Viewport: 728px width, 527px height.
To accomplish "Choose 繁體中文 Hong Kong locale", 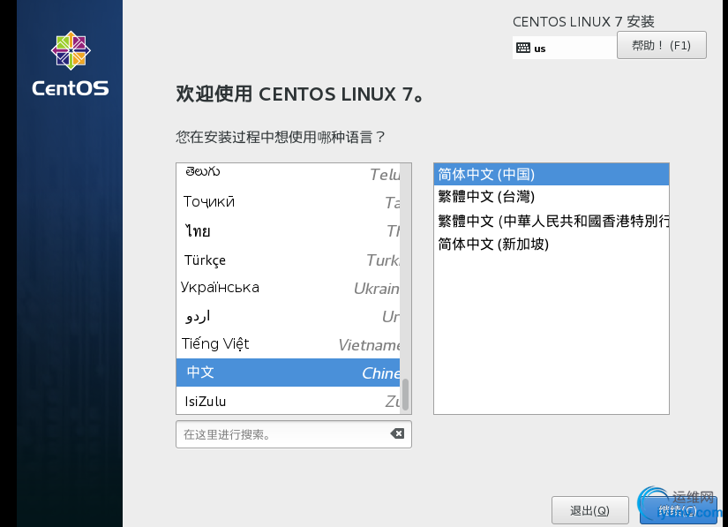I will coord(552,221).
